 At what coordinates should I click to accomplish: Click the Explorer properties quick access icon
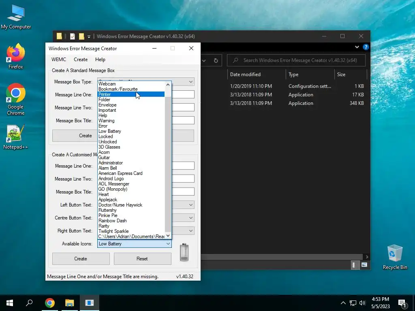click(73, 36)
